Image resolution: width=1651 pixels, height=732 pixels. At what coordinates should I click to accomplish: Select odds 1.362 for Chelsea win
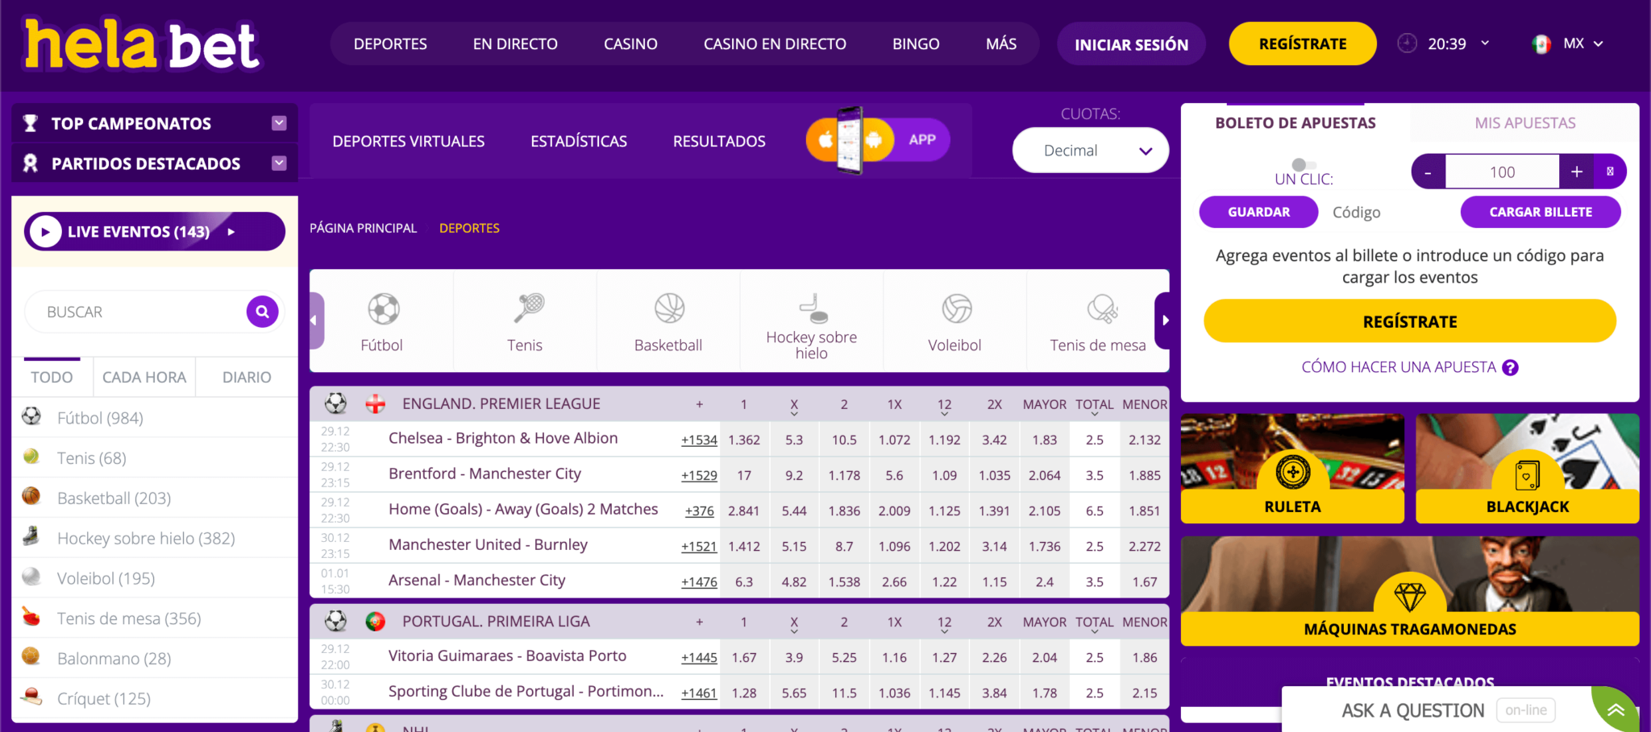[x=744, y=440]
